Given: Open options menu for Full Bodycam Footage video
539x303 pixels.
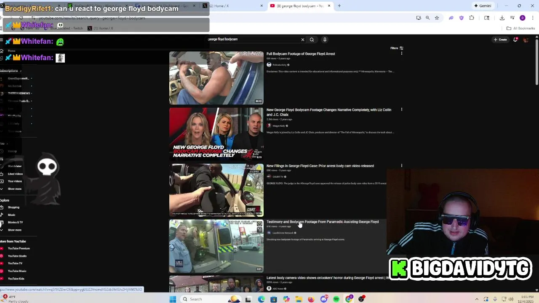Looking at the screenshot, I should click(x=401, y=53).
